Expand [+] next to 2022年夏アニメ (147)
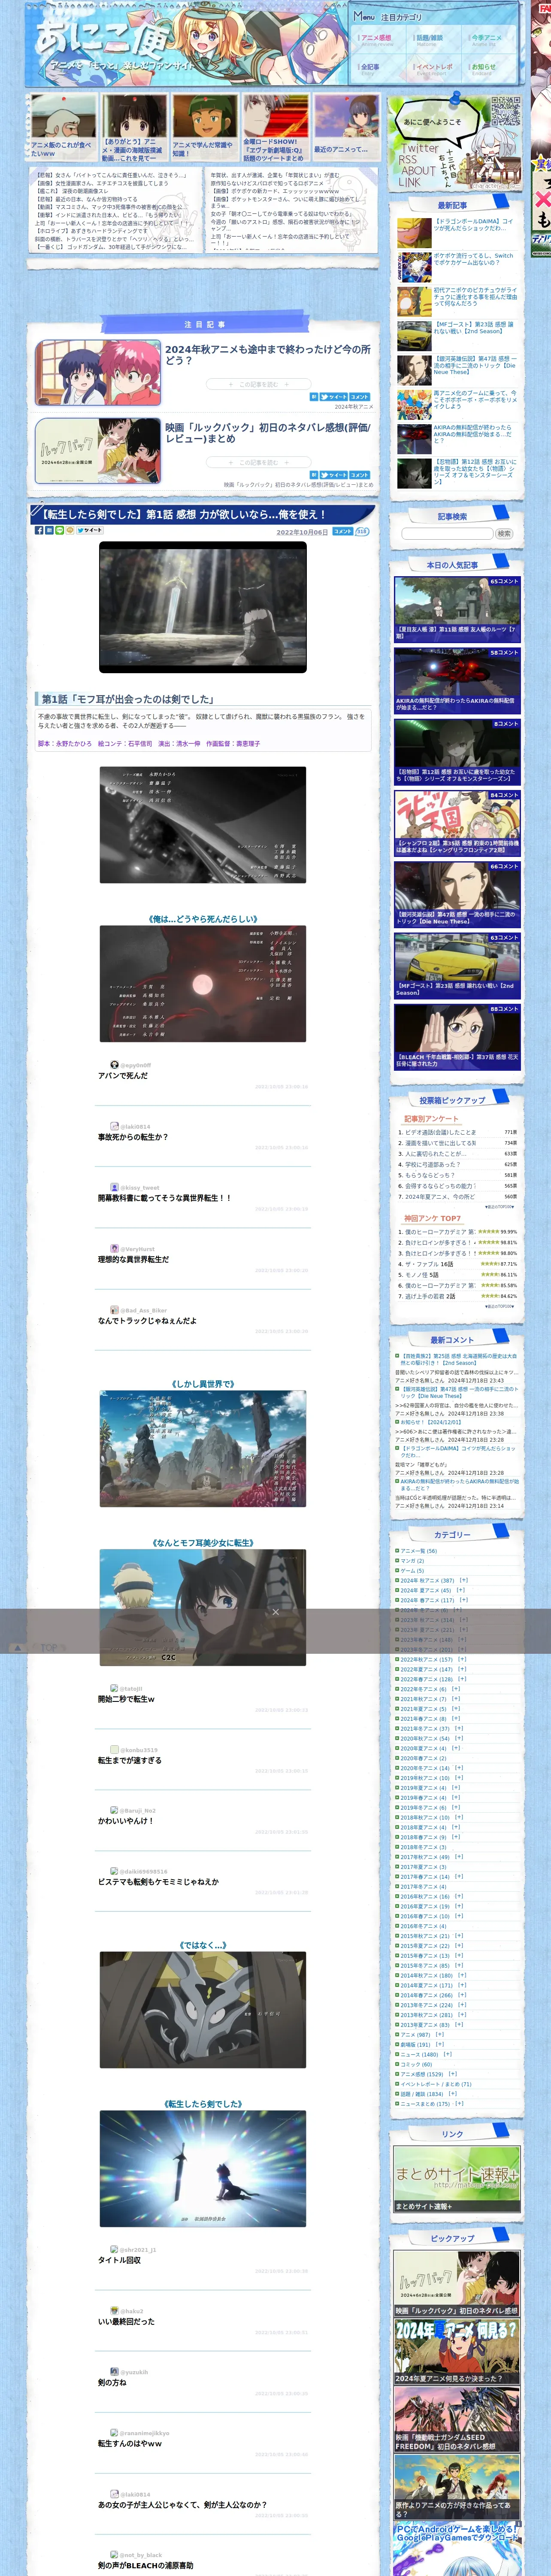This screenshot has height=2576, width=551. pos(462,1669)
